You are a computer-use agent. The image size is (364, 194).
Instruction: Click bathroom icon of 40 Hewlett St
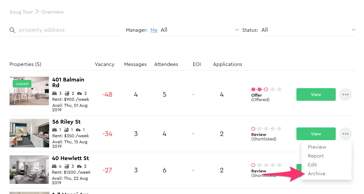(x=67, y=166)
